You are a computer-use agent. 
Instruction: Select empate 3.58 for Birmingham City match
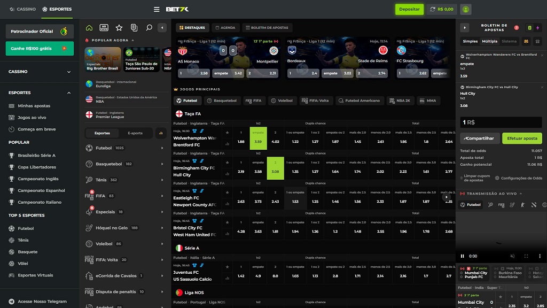point(258,168)
